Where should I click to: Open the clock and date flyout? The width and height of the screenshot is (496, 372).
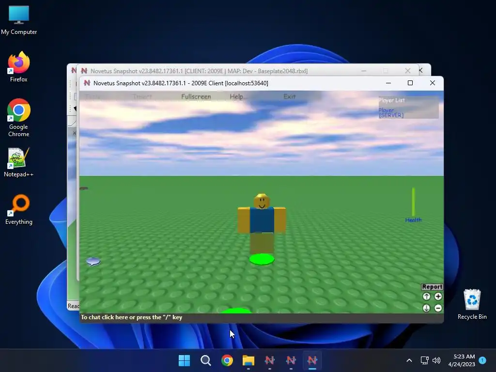tap(462, 360)
